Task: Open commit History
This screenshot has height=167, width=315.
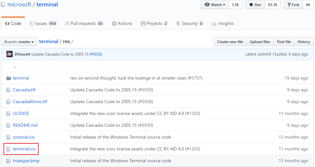Action: (304, 42)
